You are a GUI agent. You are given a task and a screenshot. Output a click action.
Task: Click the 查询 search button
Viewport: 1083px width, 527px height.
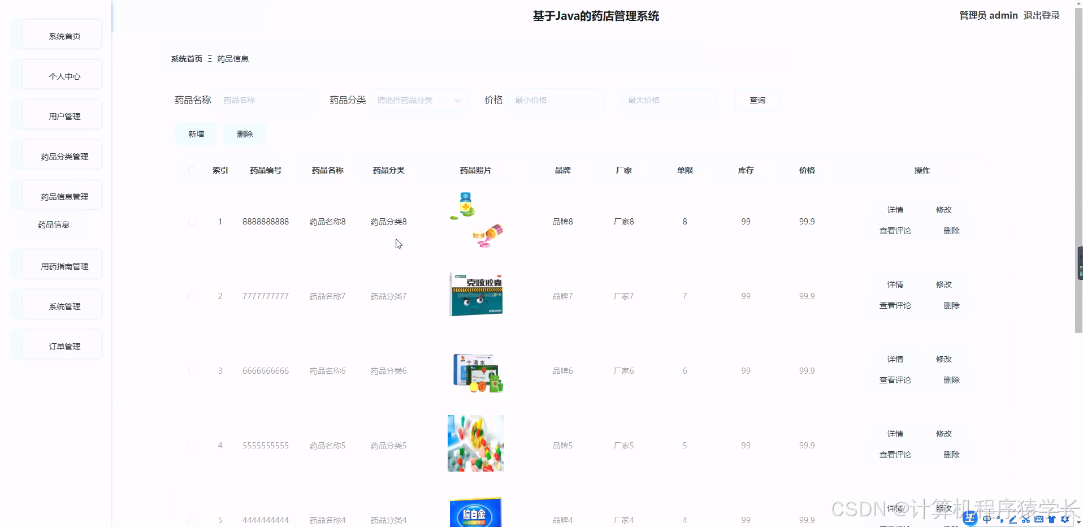click(x=757, y=100)
